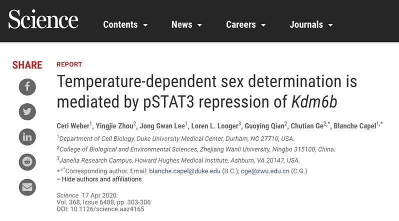Share article on Twitter
Viewport: 399px width, 221px height.
pyautogui.click(x=27, y=112)
